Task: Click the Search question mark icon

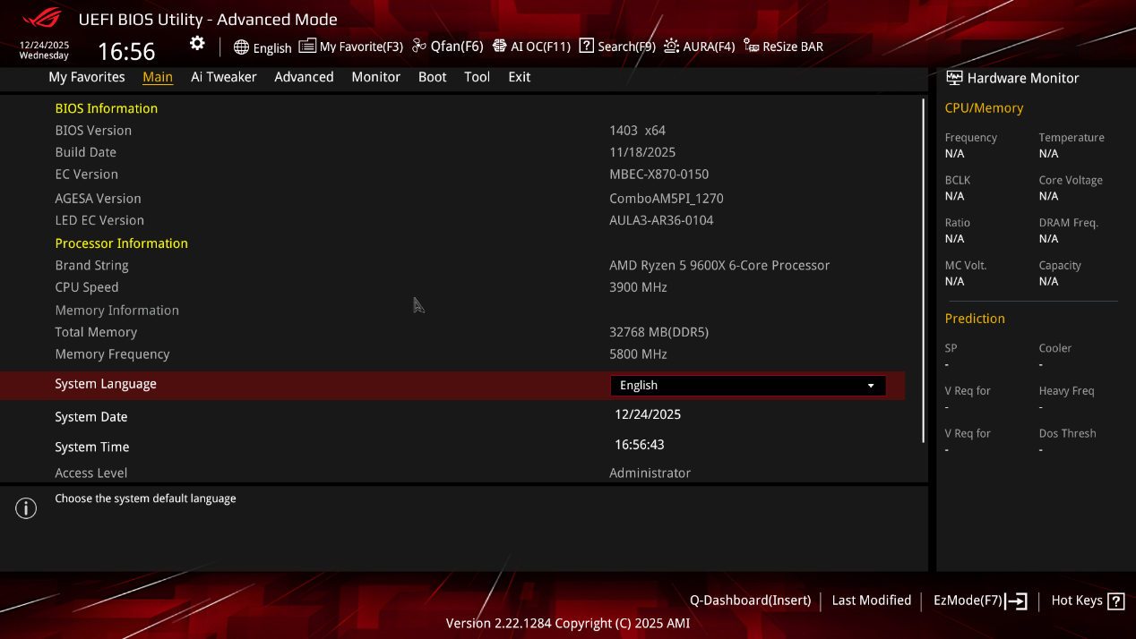Action: (x=587, y=46)
